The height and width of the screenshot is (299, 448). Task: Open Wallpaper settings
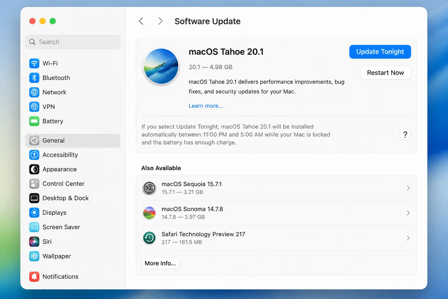coord(73,256)
